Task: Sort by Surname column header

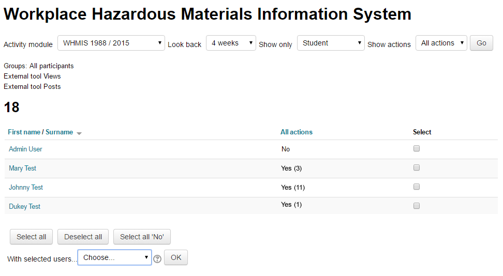Action: (x=59, y=132)
